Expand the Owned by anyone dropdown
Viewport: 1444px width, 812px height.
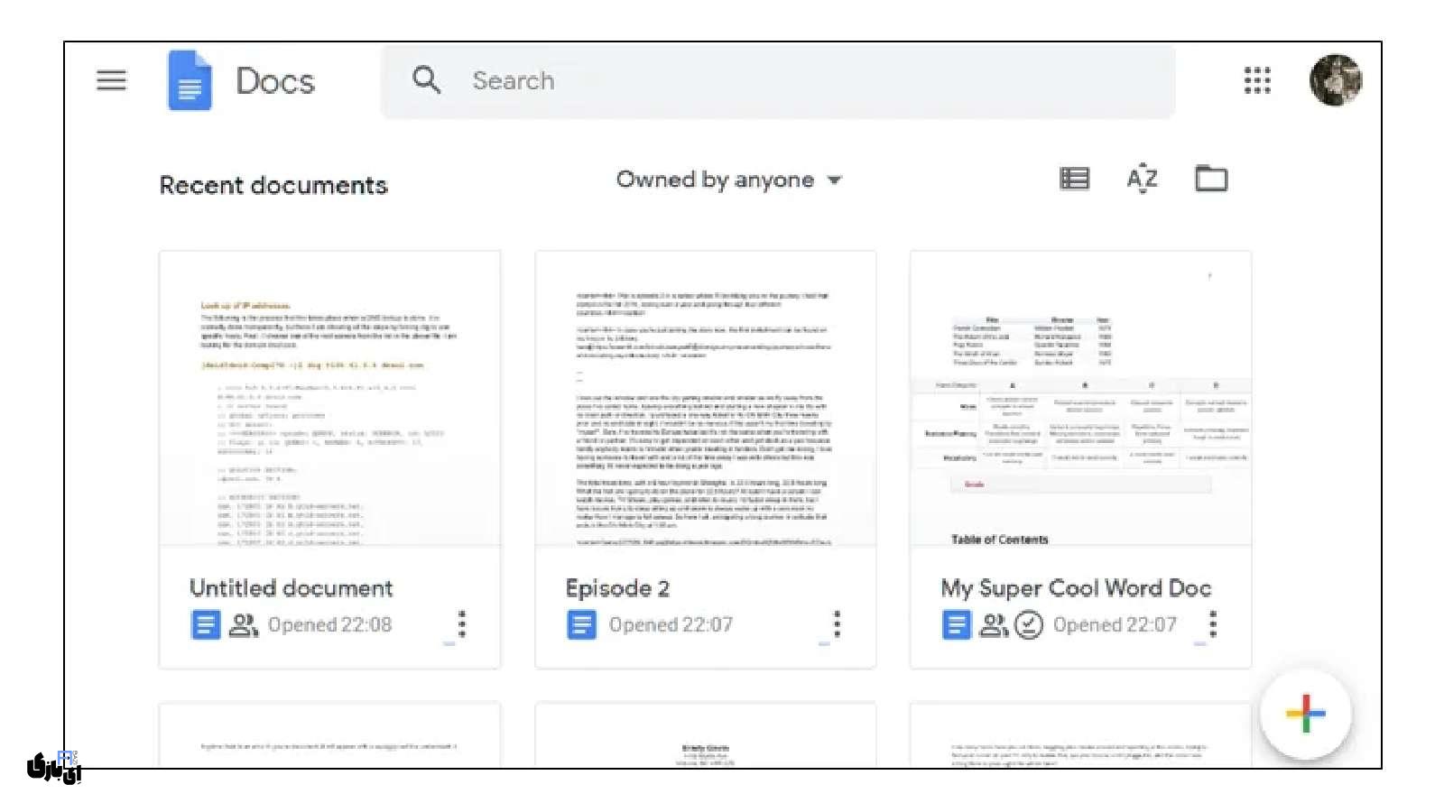pyautogui.click(x=729, y=180)
